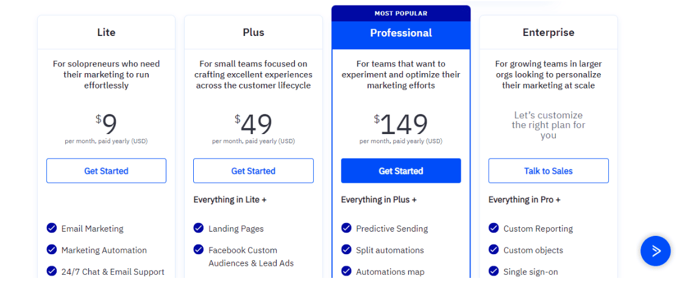Click checkmark icon beside Marketing Automation
685x284 pixels.
pos(52,250)
